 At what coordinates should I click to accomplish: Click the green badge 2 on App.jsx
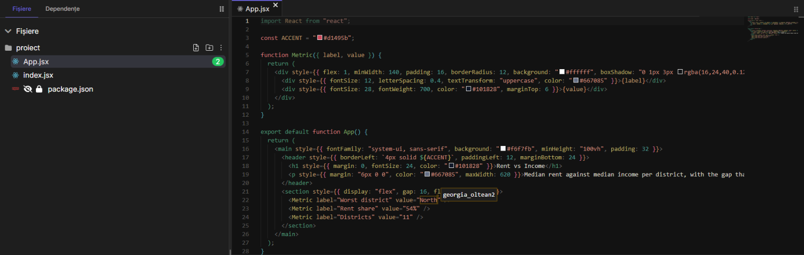click(x=218, y=61)
